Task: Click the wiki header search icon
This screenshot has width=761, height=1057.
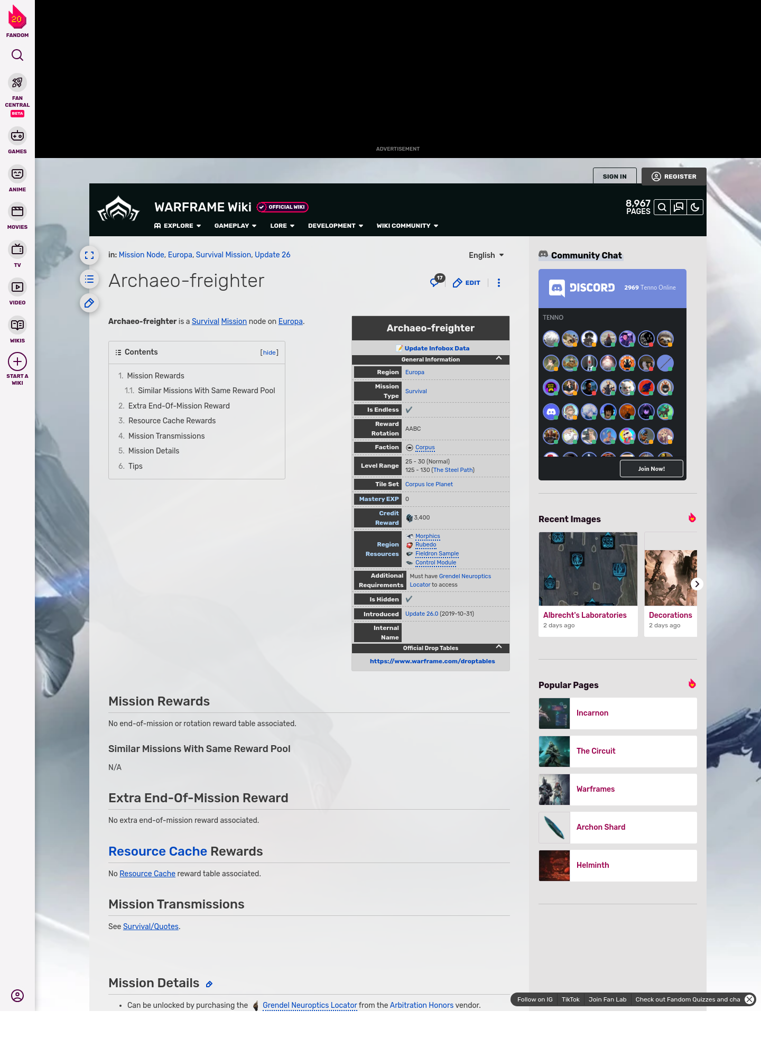Action: click(x=662, y=207)
